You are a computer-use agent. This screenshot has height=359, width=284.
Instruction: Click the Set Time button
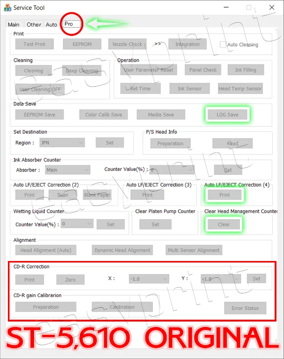tap(141, 88)
